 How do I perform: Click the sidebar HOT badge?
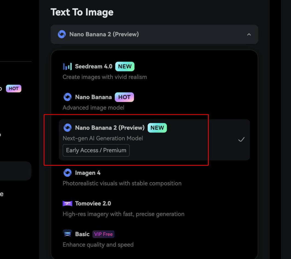click(x=13, y=88)
